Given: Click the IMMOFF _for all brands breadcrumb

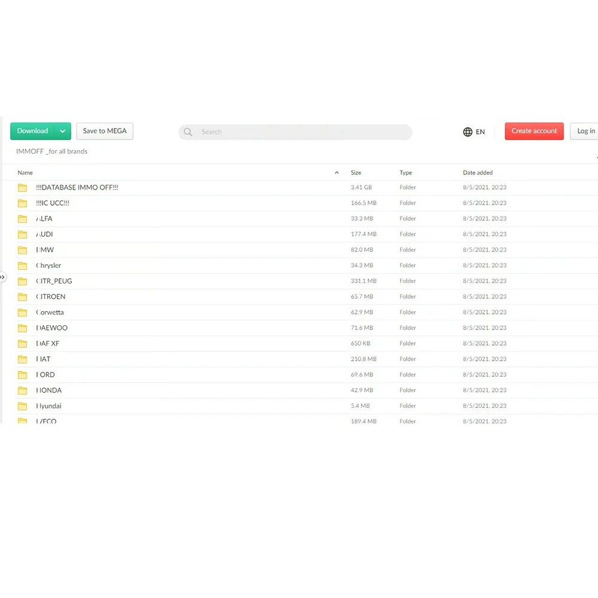Looking at the screenshot, I should point(51,151).
